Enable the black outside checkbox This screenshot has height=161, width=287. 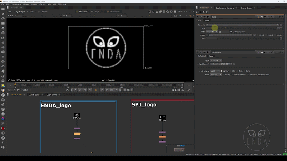coord(232,75)
